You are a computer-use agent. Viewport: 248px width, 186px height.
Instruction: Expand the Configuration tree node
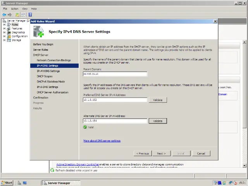pos(4,36)
